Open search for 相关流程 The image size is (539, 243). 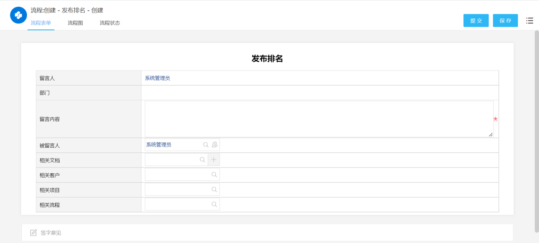coord(215,204)
